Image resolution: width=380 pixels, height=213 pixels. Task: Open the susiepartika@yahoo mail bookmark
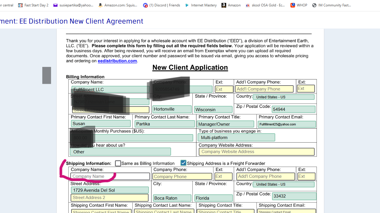tap(73, 5)
